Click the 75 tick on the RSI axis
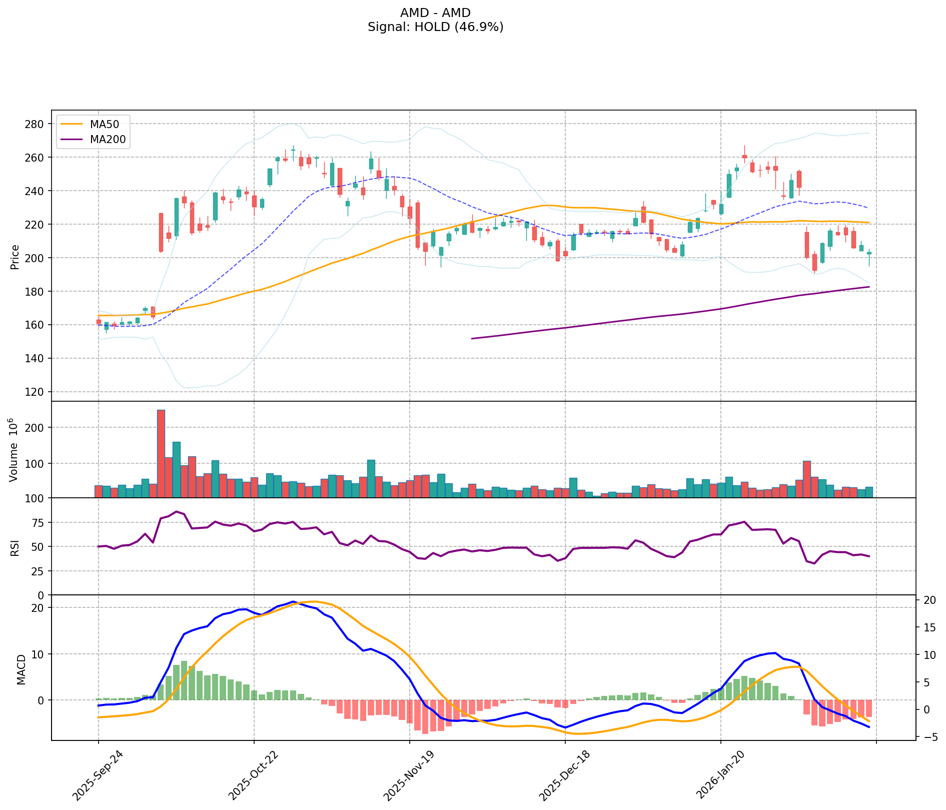 [x=38, y=523]
